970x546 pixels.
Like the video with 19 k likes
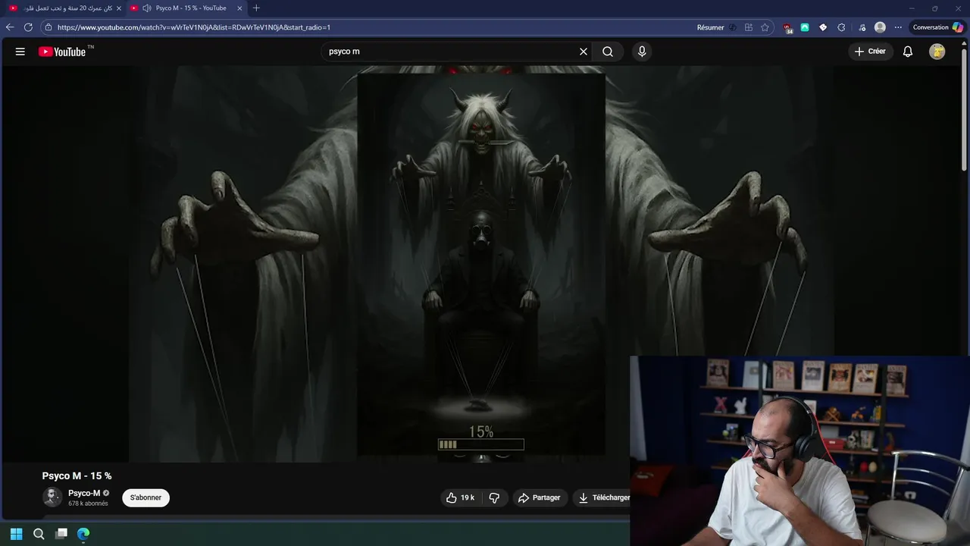(460, 497)
